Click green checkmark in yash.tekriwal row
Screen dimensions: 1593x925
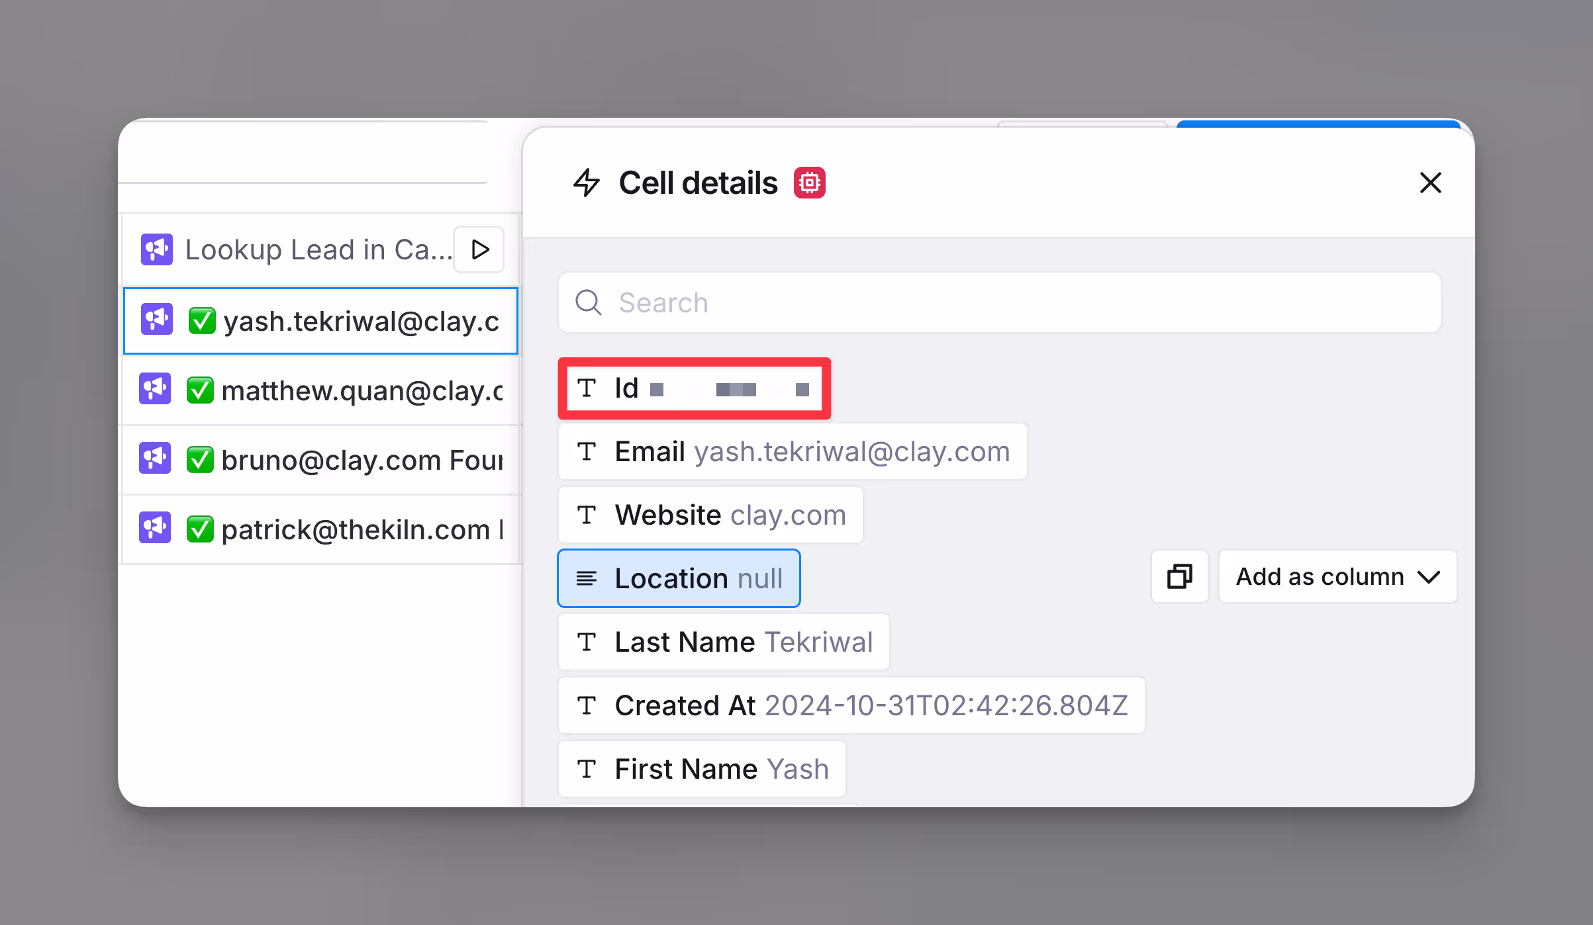202,321
